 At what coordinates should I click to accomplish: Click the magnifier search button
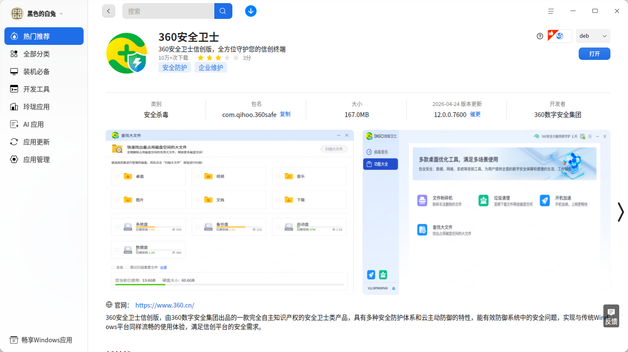pos(223,11)
